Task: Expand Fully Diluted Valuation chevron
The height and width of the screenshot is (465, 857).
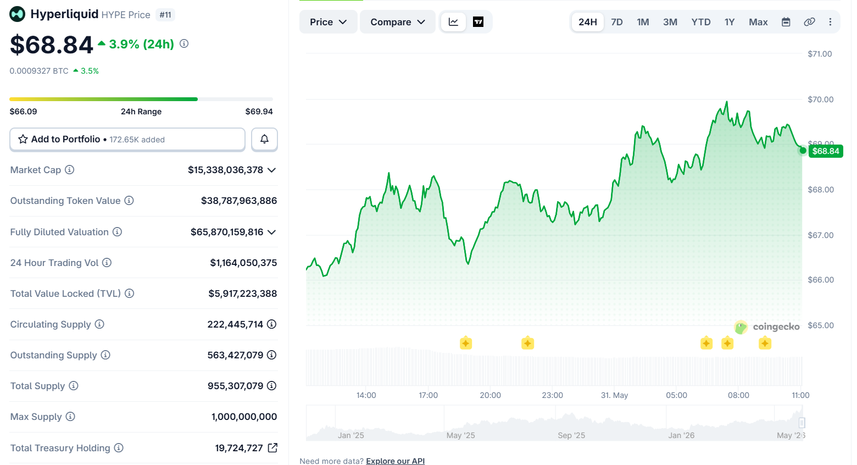Action: 271,232
